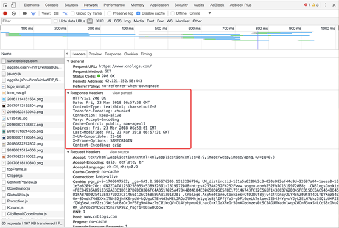Open the Timing tab of the request

pos(146,54)
